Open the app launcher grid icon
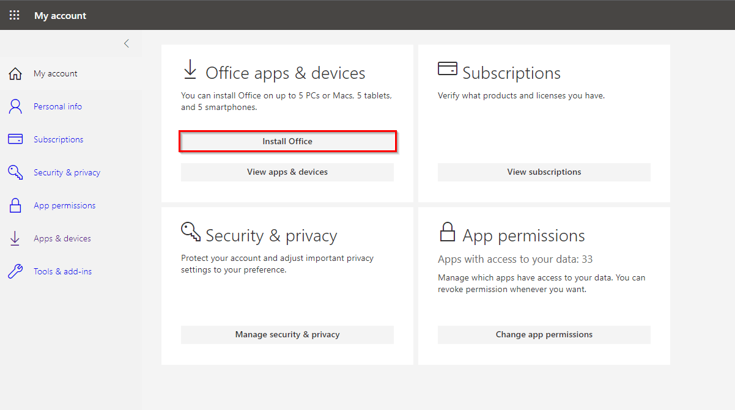 coord(14,15)
